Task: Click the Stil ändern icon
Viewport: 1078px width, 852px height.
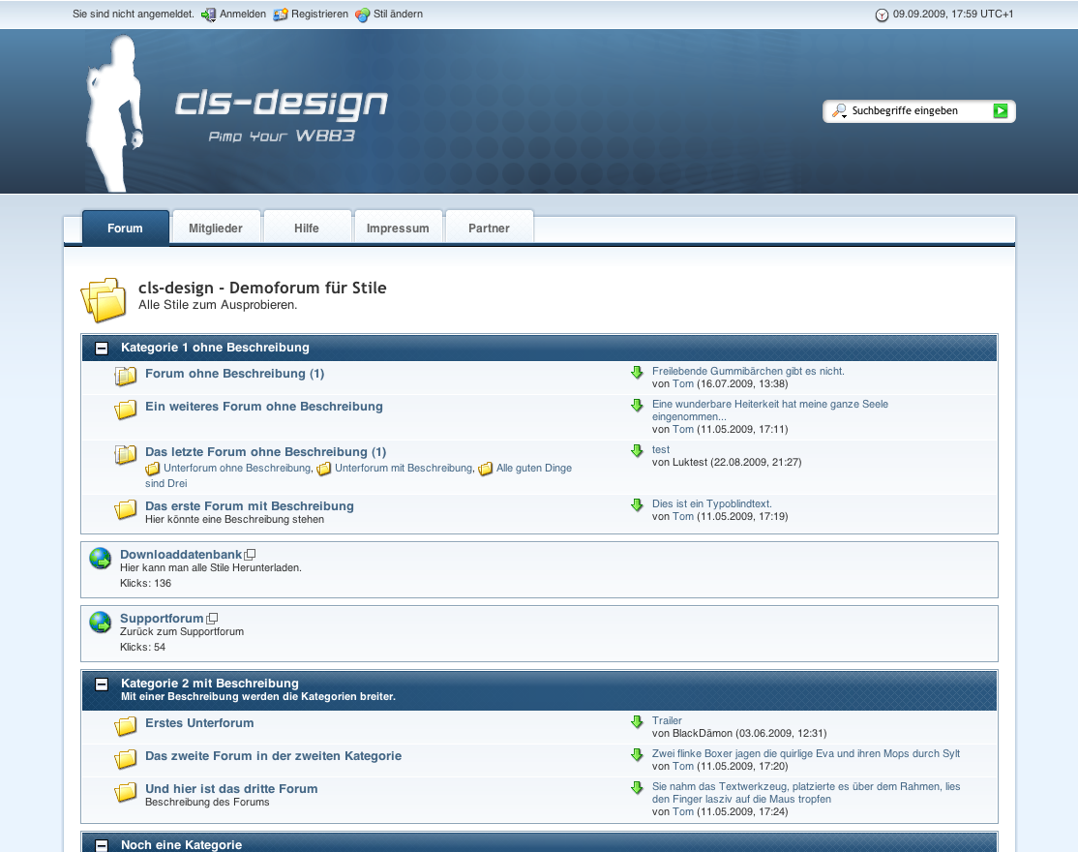Action: coord(363,15)
